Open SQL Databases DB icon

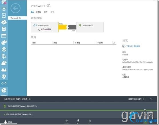[4, 29]
